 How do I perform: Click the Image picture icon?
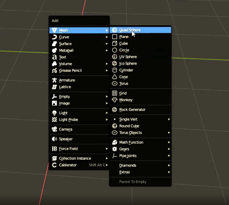pos(54,103)
